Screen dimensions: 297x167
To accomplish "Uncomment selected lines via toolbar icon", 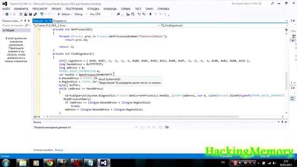I will tap(144, 14).
